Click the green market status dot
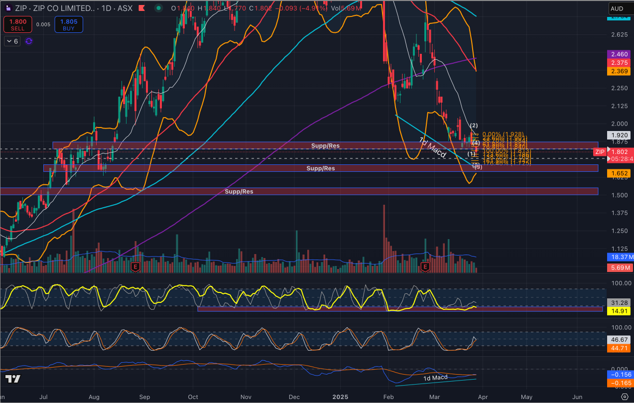634x403 pixels. 159,8
